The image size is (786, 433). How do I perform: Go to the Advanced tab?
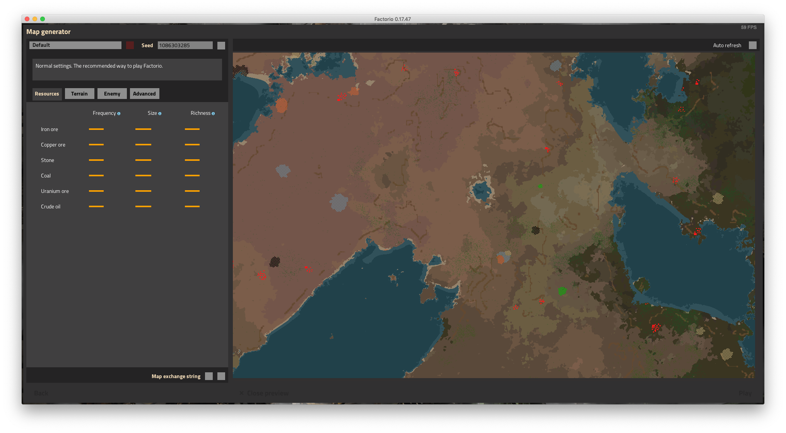tap(144, 94)
